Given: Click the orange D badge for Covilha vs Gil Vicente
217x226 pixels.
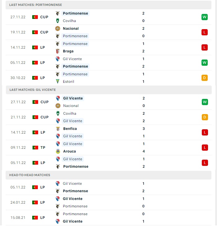Looking at the screenshot, I should click(x=205, y=117).
